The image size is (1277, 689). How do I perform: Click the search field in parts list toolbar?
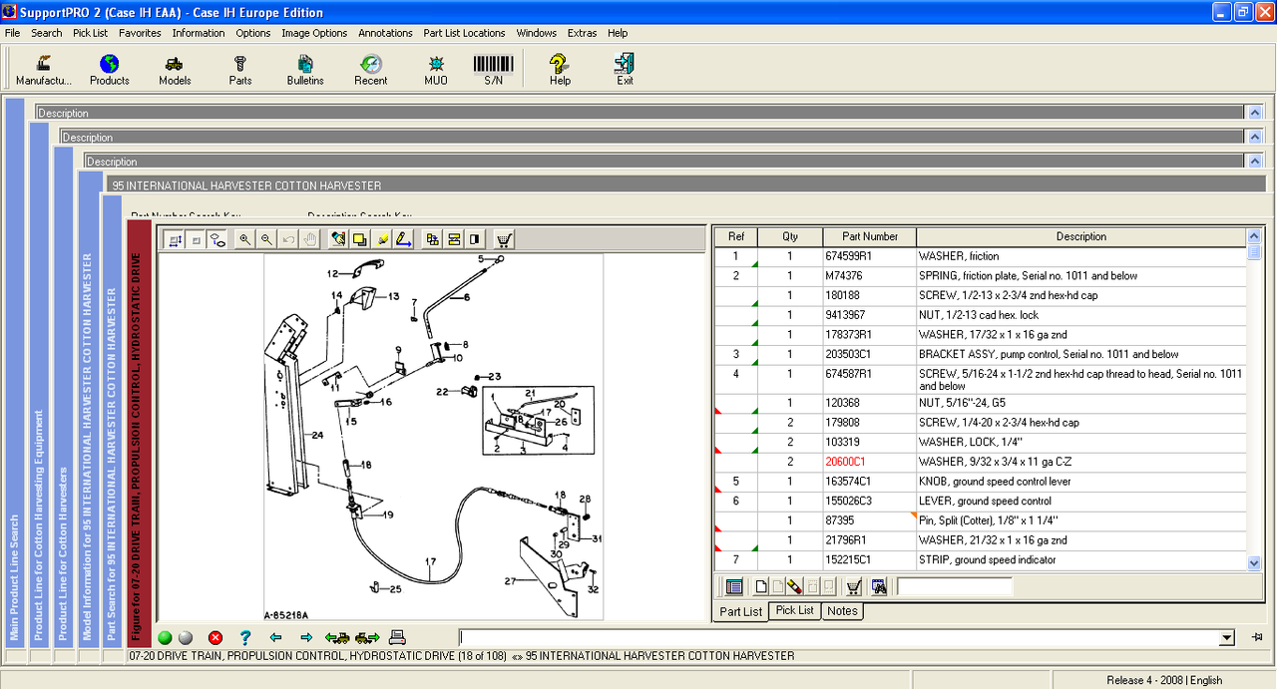click(x=954, y=586)
